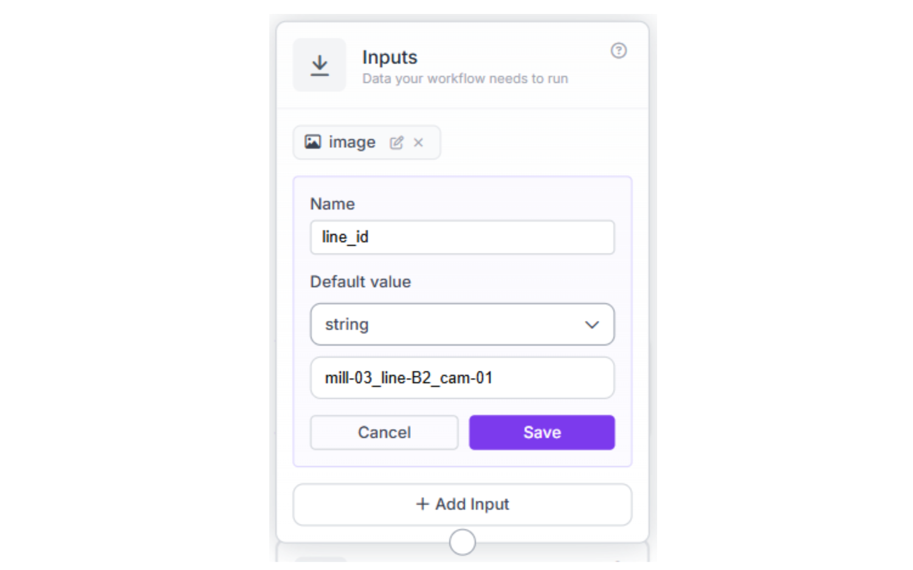913x570 pixels.
Task: Click the default value field mill-03_line-B2_cam-01
Action: coord(462,378)
